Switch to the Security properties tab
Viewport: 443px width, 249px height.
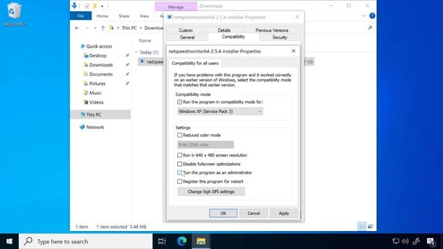(x=280, y=37)
